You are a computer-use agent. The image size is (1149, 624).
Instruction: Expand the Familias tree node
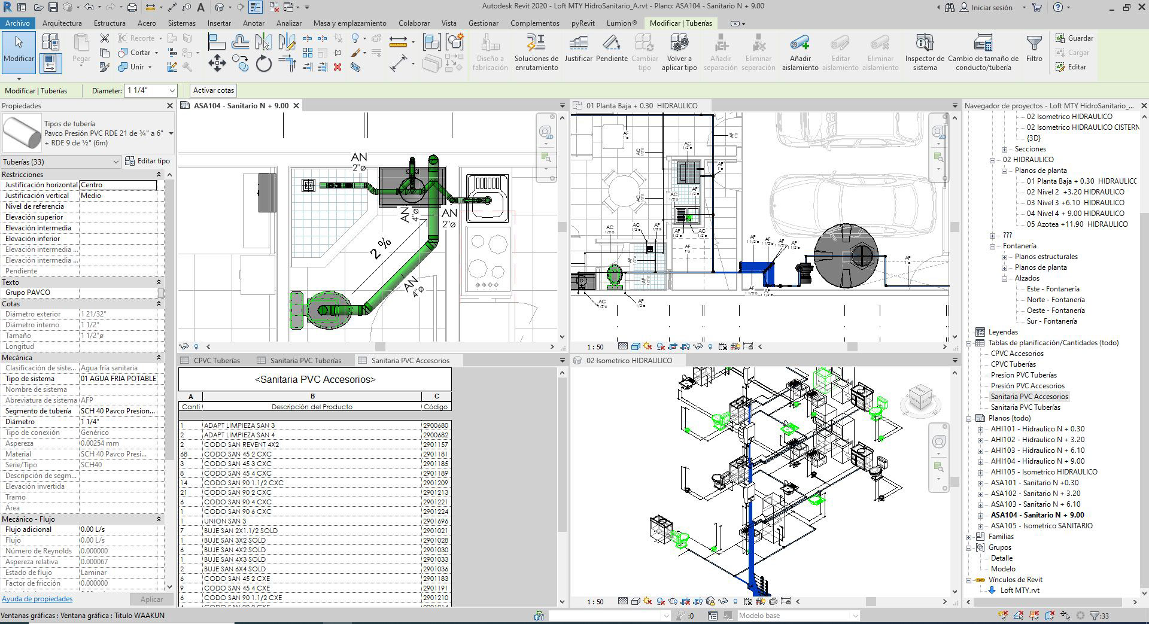tap(969, 537)
